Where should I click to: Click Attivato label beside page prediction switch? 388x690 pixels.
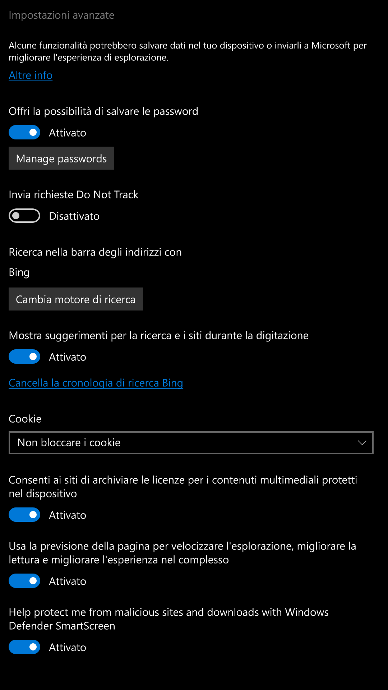click(x=68, y=581)
